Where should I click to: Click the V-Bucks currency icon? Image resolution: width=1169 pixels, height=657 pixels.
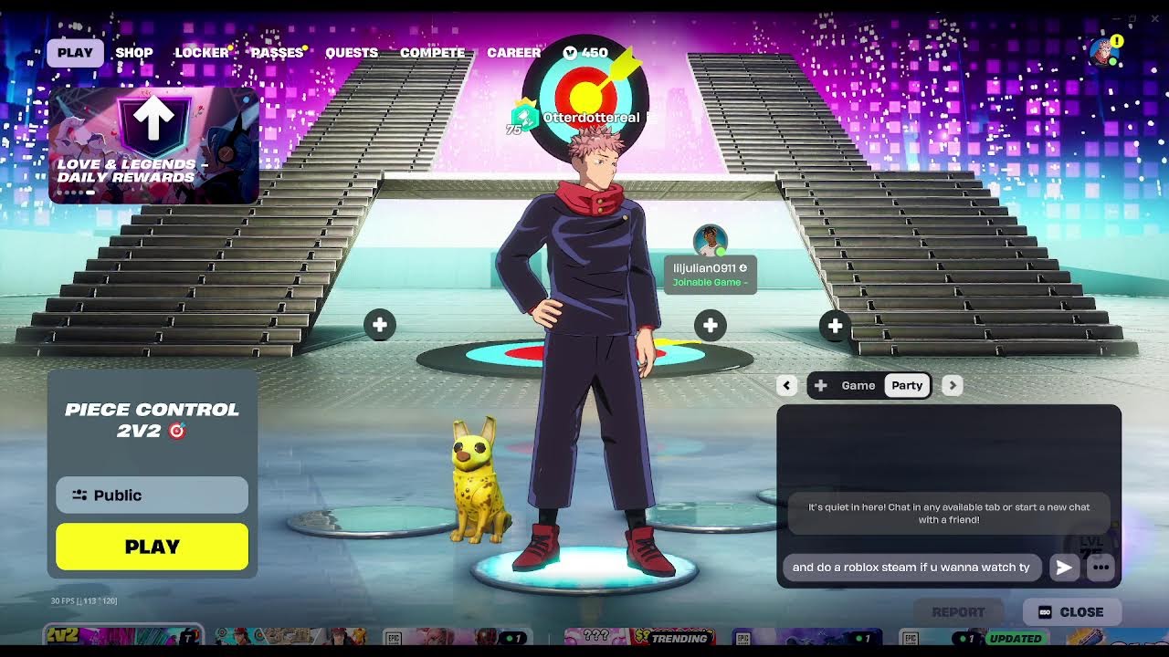point(570,53)
